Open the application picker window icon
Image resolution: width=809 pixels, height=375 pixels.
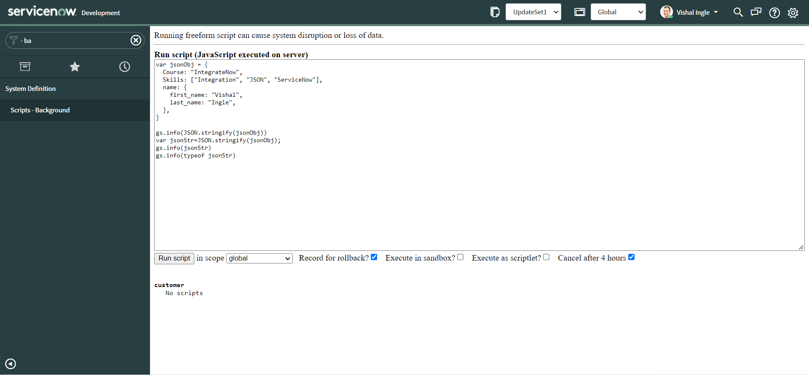coord(580,12)
